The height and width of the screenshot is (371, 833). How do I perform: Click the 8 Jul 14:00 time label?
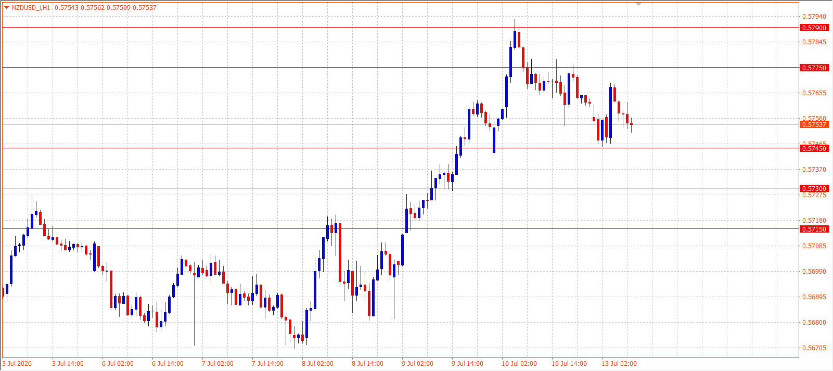pyautogui.click(x=367, y=364)
